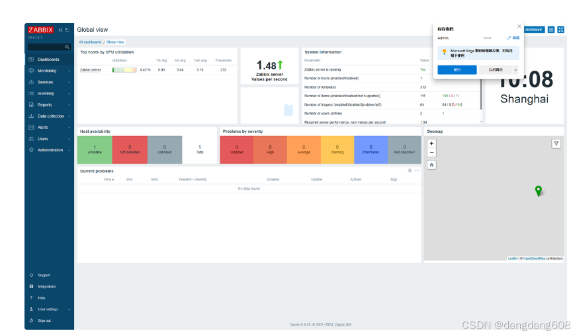Zoom out on the Geomap
This screenshot has width=573, height=335.
431,152
